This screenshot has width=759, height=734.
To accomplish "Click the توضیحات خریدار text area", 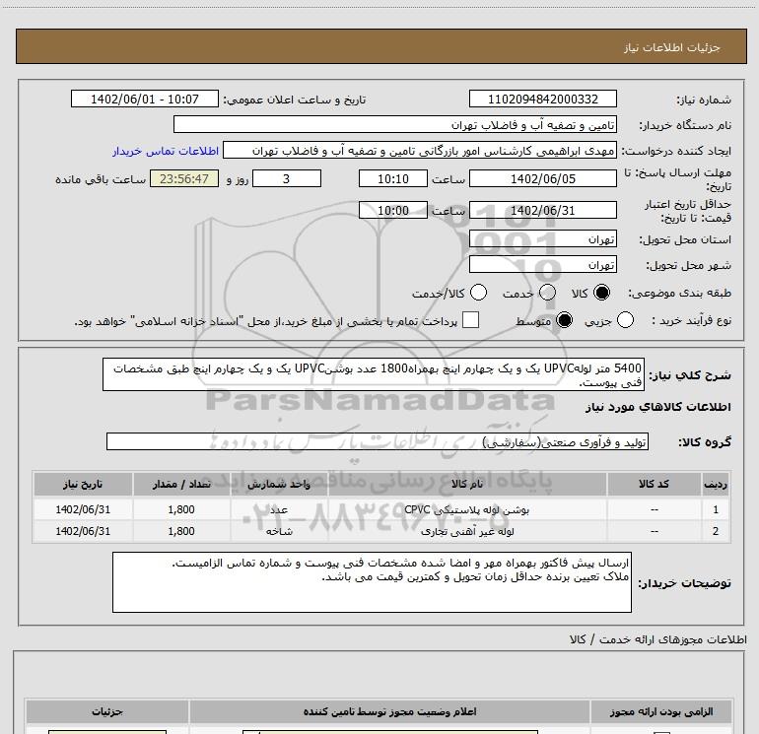I will (x=372, y=582).
